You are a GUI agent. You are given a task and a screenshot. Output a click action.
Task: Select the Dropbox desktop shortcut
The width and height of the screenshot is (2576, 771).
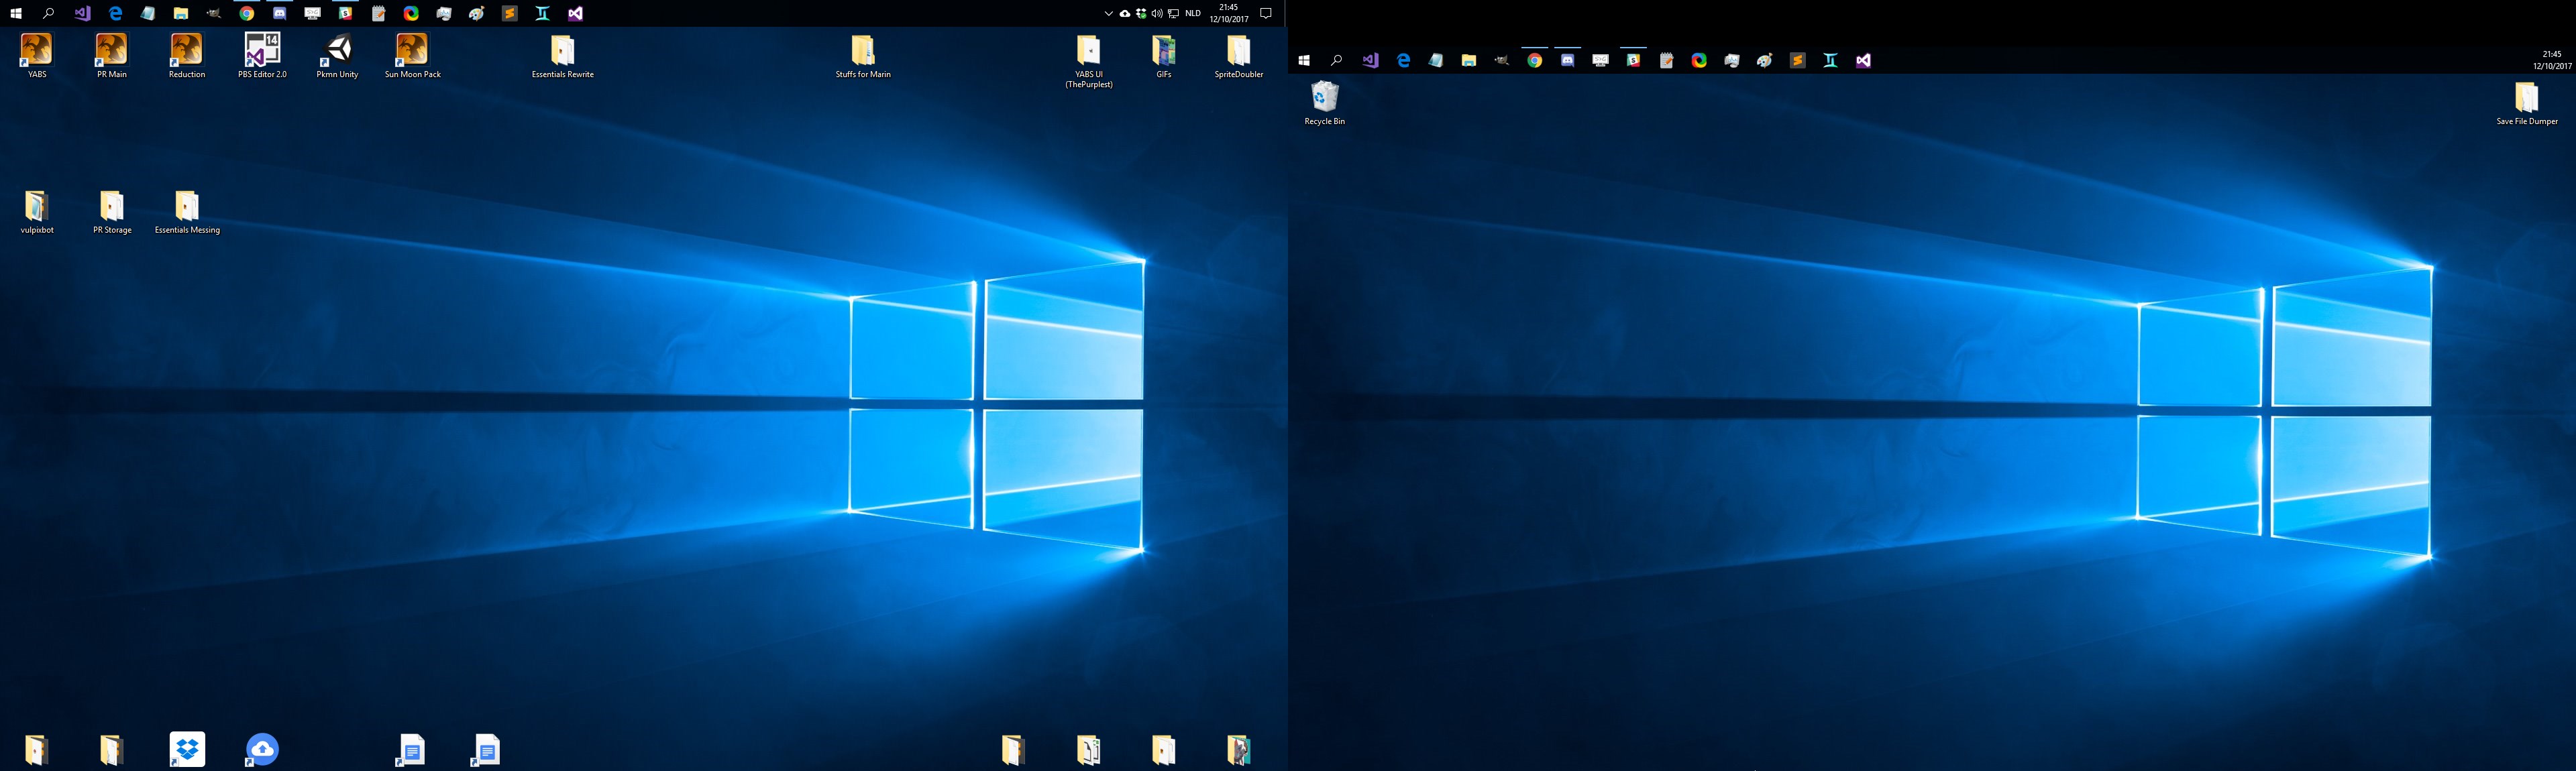coord(187,749)
